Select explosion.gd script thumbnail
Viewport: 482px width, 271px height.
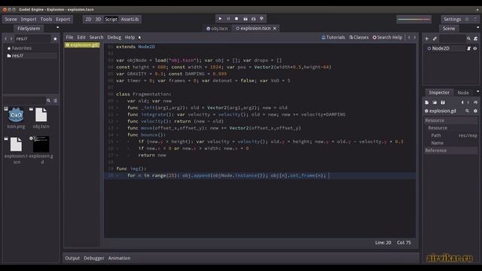click(41, 144)
